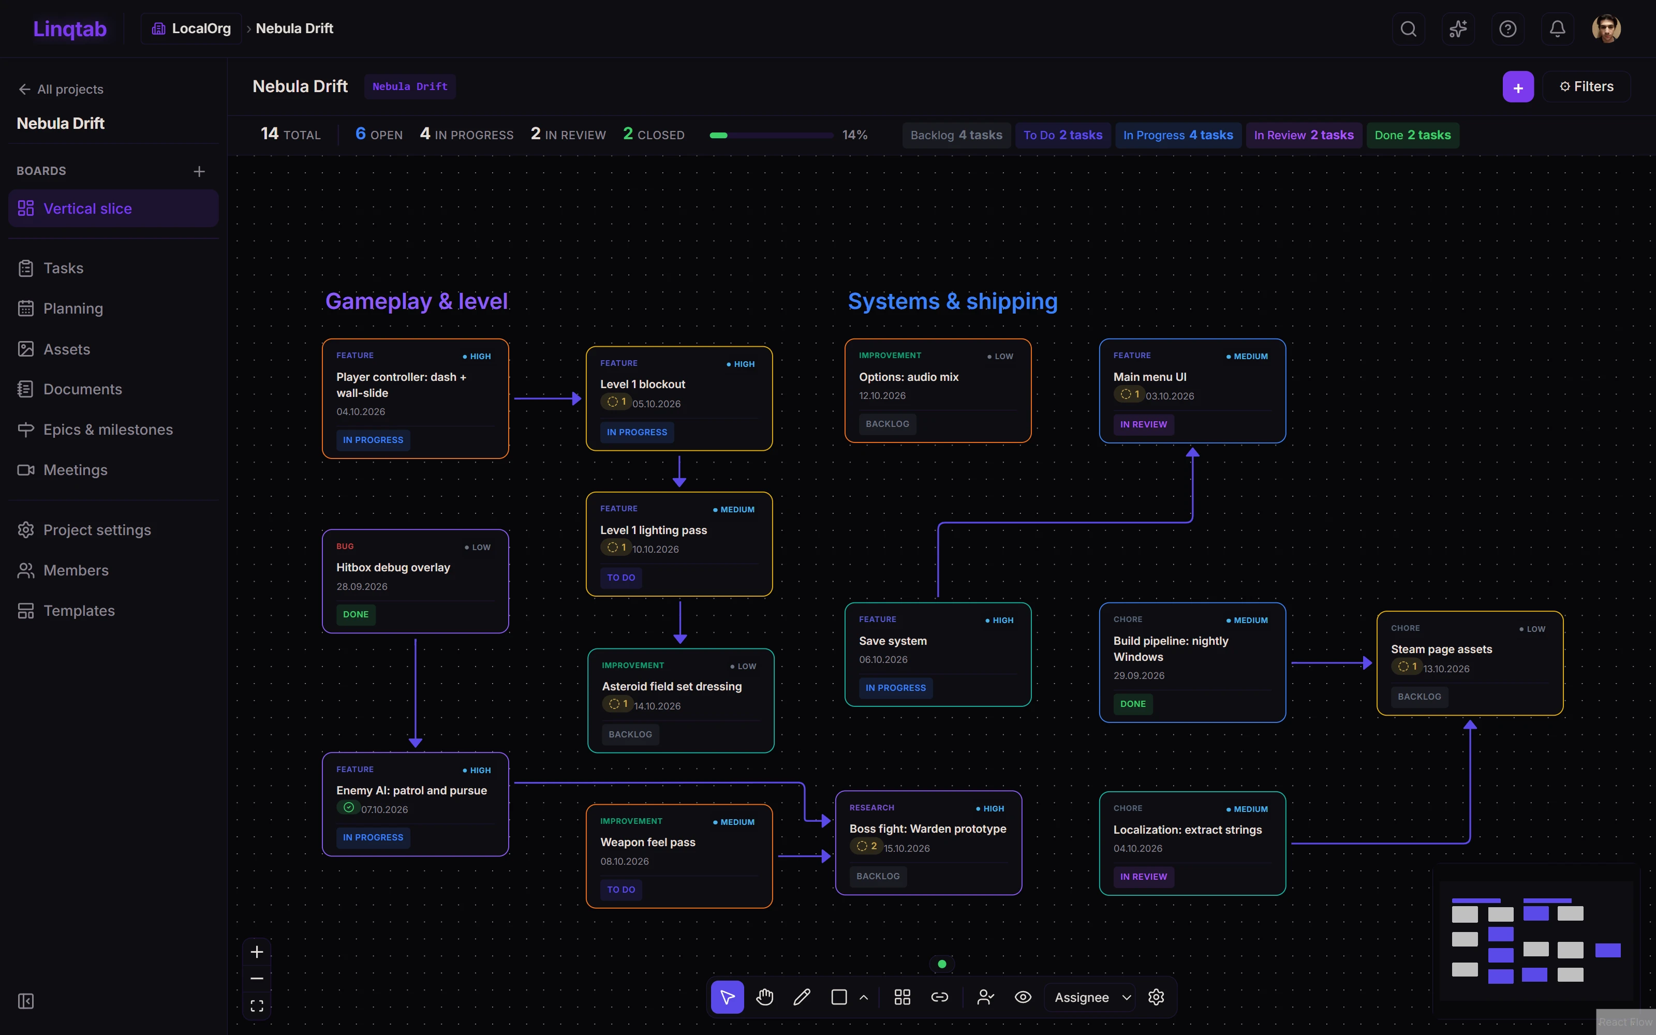Screen dimensions: 1656x1035
Task: Select the Vertical slice board
Action: pyautogui.click(x=114, y=208)
